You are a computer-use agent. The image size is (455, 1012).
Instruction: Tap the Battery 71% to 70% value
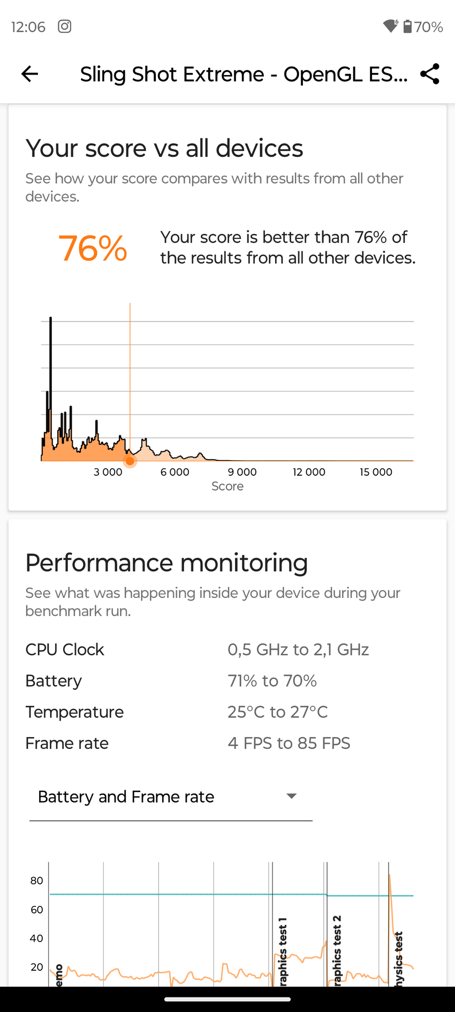(272, 681)
